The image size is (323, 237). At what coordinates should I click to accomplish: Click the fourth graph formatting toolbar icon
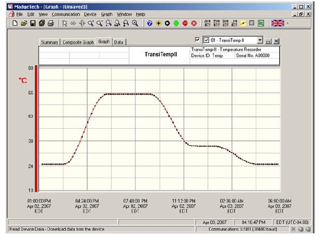(x=234, y=23)
